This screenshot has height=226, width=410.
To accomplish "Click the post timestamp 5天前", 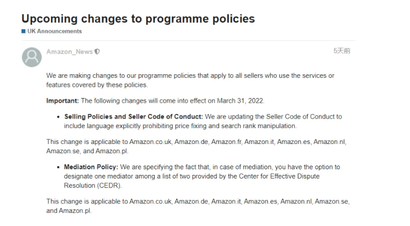I will (342, 51).
